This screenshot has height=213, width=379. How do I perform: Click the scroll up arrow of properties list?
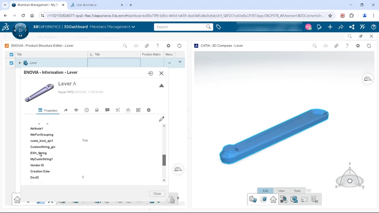(x=164, y=126)
